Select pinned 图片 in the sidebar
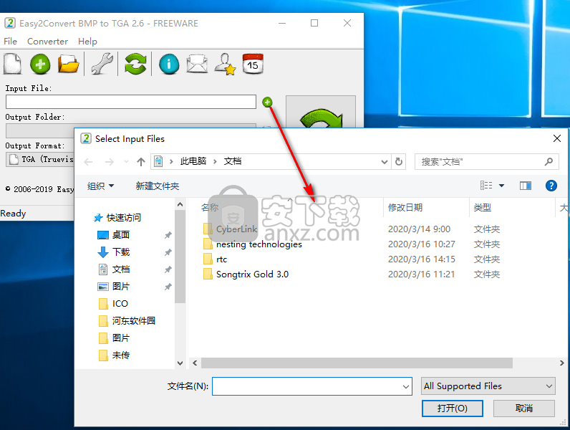The height and width of the screenshot is (430, 570). 121,287
